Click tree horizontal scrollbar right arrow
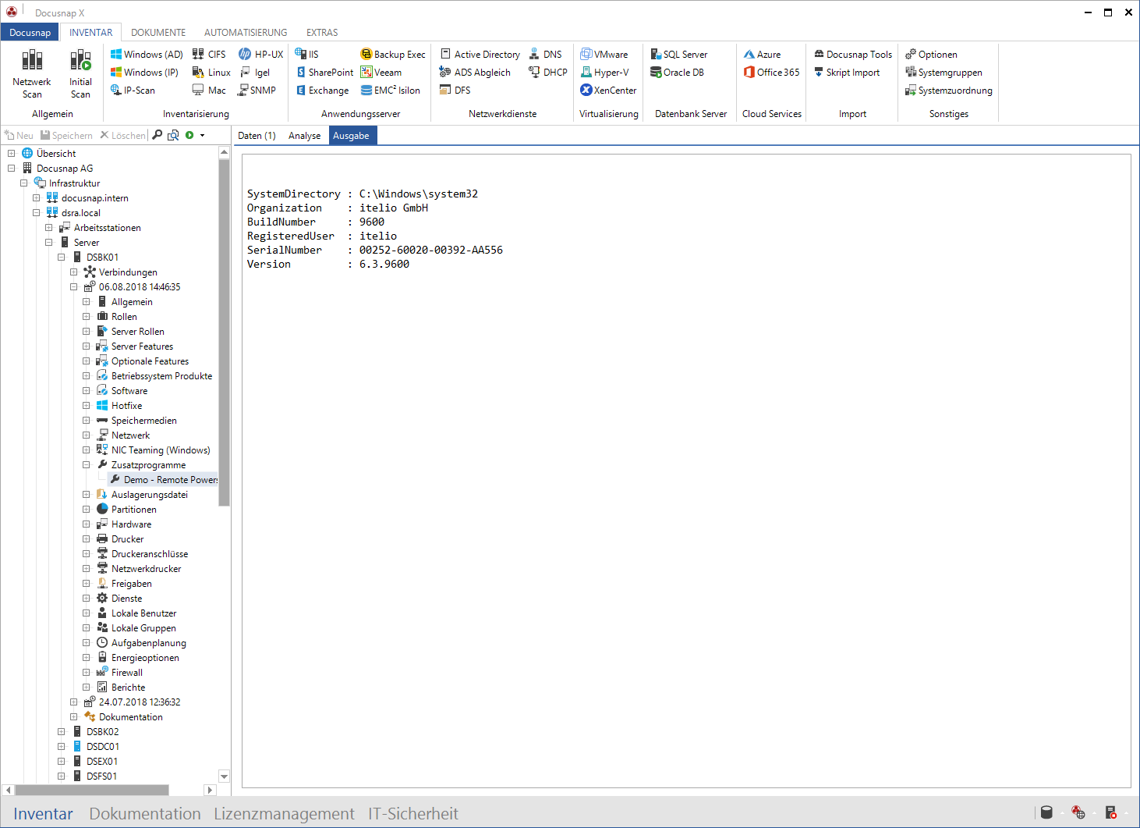The image size is (1140, 828). click(209, 790)
